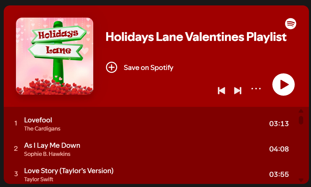This screenshot has width=311, height=187.
Task: Play the Holidays Lane Valentines playlist
Action: [284, 85]
